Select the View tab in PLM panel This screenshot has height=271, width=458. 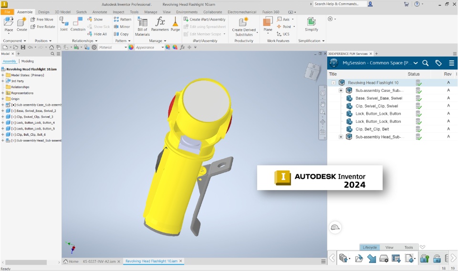(389, 247)
